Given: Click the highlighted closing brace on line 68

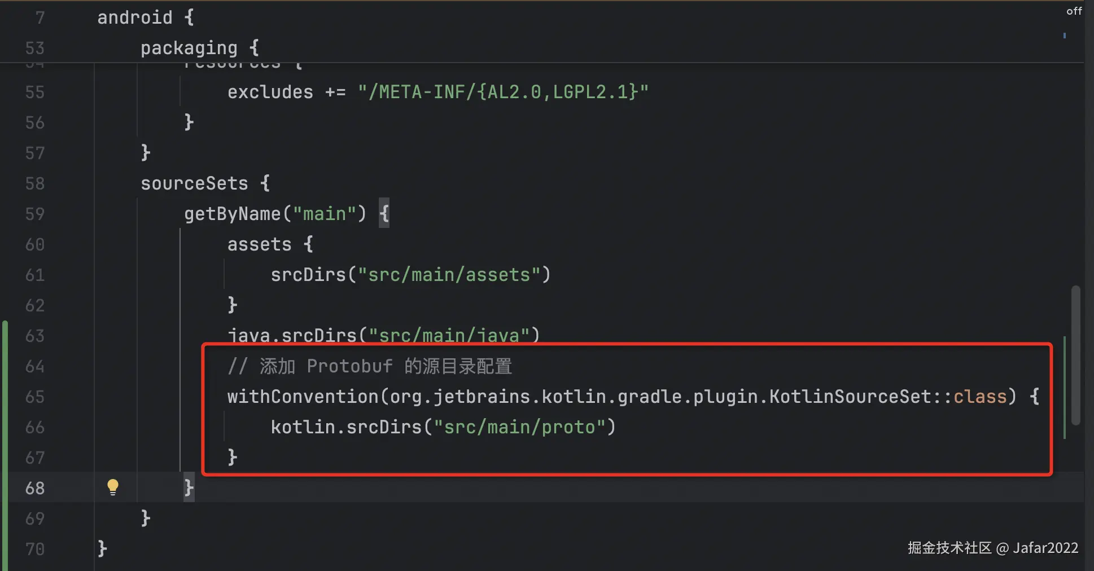Looking at the screenshot, I should click(189, 487).
